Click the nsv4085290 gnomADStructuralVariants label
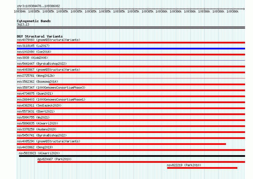253x179 pixels. click(x=49, y=141)
